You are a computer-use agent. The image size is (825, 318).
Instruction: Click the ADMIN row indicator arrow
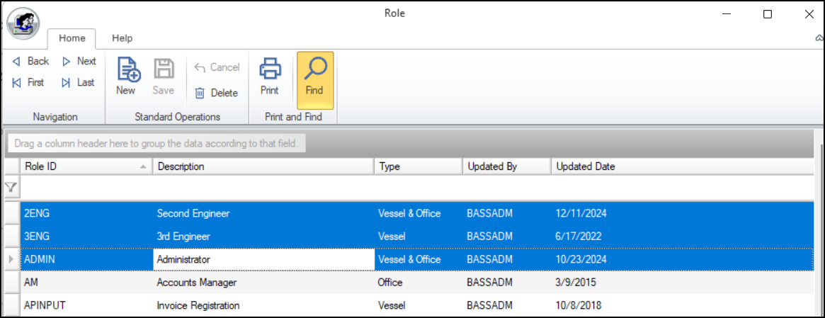click(12, 259)
